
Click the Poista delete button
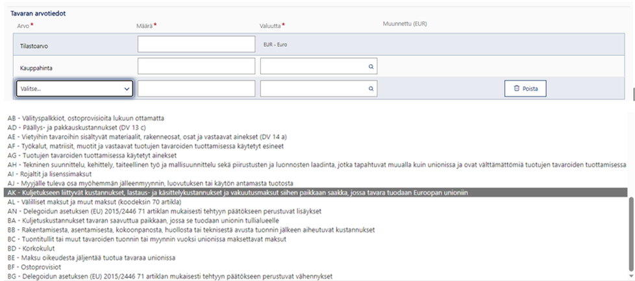pos(525,88)
